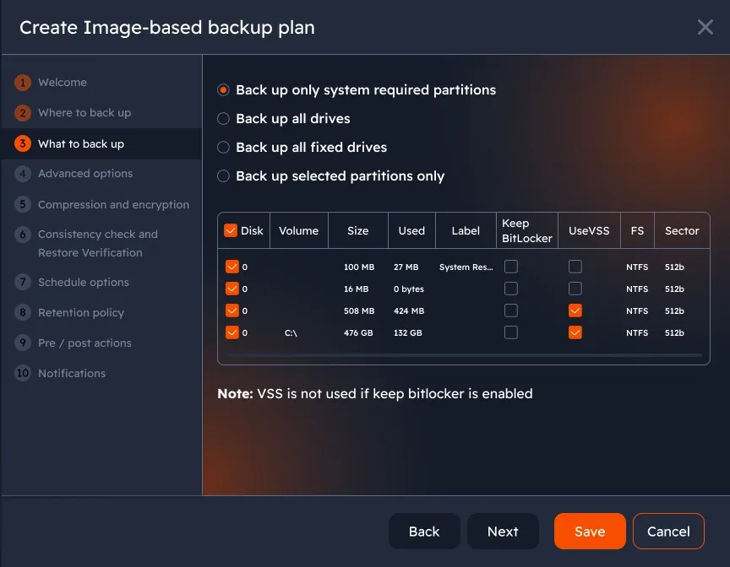This screenshot has height=567, width=730.
Task: Uncheck the disk checkbox for C:\ volume
Action: (x=232, y=332)
